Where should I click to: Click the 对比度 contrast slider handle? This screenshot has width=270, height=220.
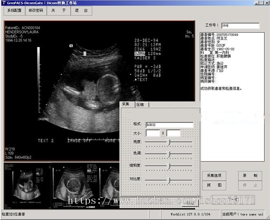point(169,180)
